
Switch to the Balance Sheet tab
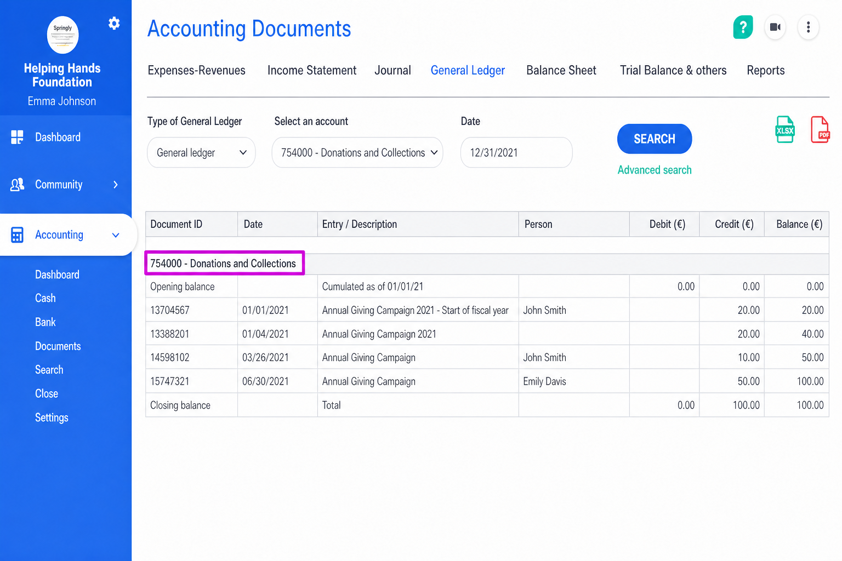click(561, 70)
